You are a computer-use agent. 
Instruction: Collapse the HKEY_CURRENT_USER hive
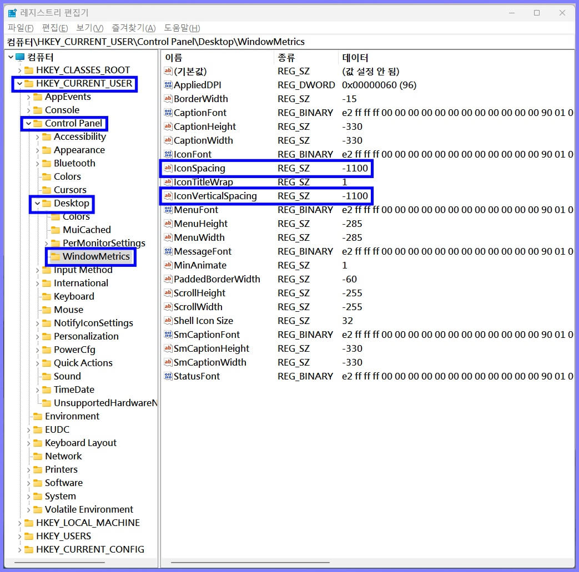(19, 84)
